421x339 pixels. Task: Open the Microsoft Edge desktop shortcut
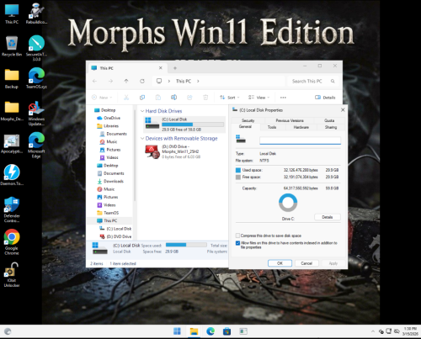tap(36, 145)
